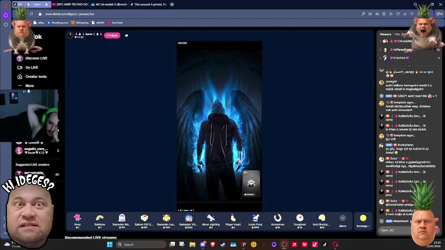Viewport: 445px width, 250px height.
Task: Open File Explorer from the taskbar
Action: tap(192, 244)
